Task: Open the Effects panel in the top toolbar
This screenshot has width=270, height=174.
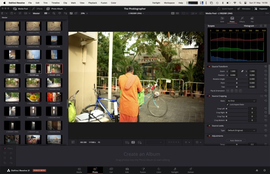Action: (x=37, y=9)
